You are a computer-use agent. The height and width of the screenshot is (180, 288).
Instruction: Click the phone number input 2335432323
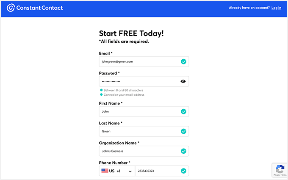(x=157, y=171)
